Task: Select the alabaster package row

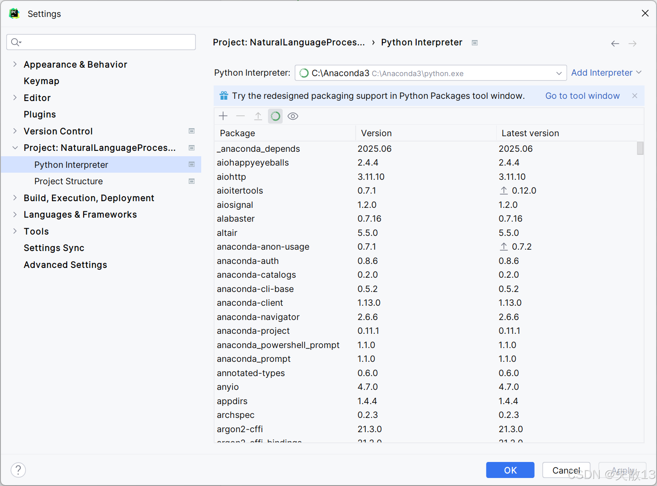Action: point(426,219)
